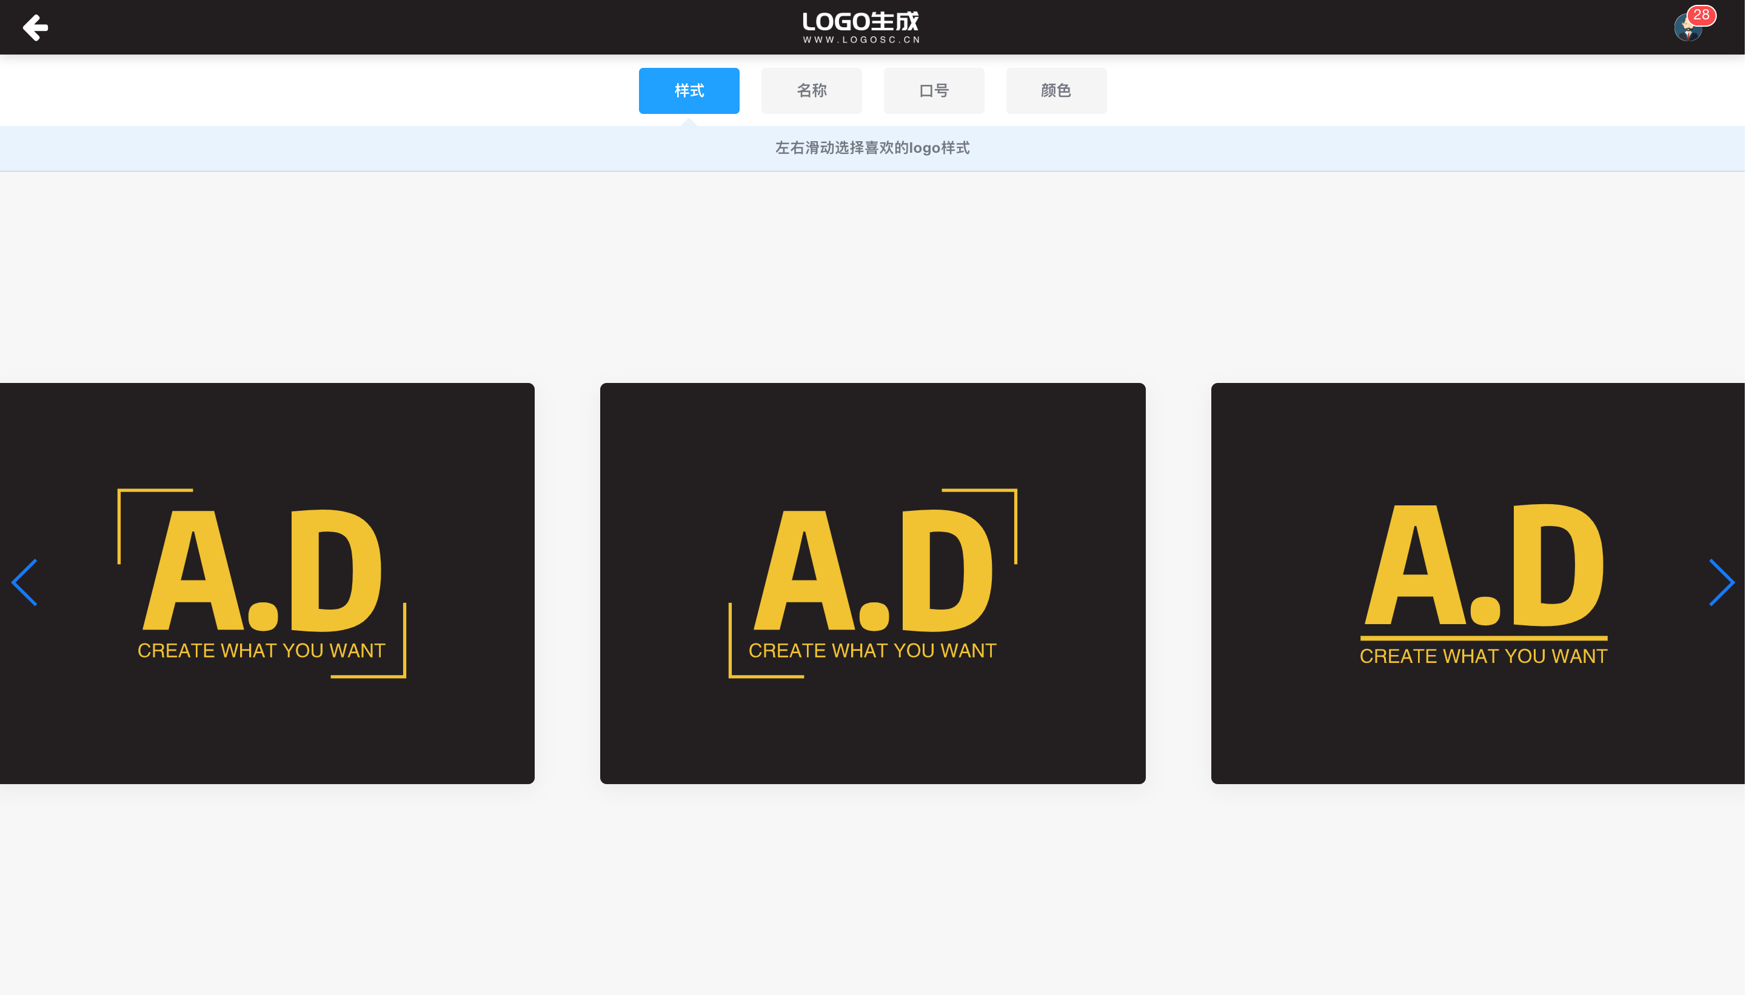Click the slogan text in the right card
Viewport: 1746px width, 995px height.
[1483, 656]
